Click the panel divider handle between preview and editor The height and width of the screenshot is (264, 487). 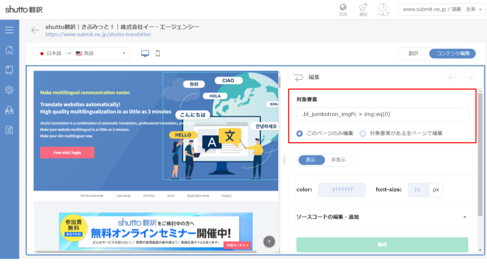pyautogui.click(x=284, y=160)
